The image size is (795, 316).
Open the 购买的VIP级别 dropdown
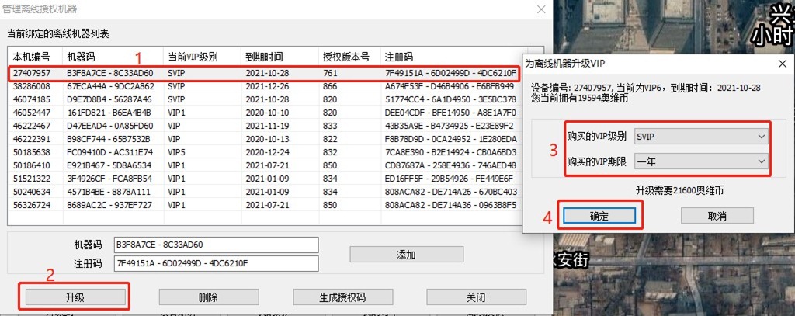(x=700, y=136)
